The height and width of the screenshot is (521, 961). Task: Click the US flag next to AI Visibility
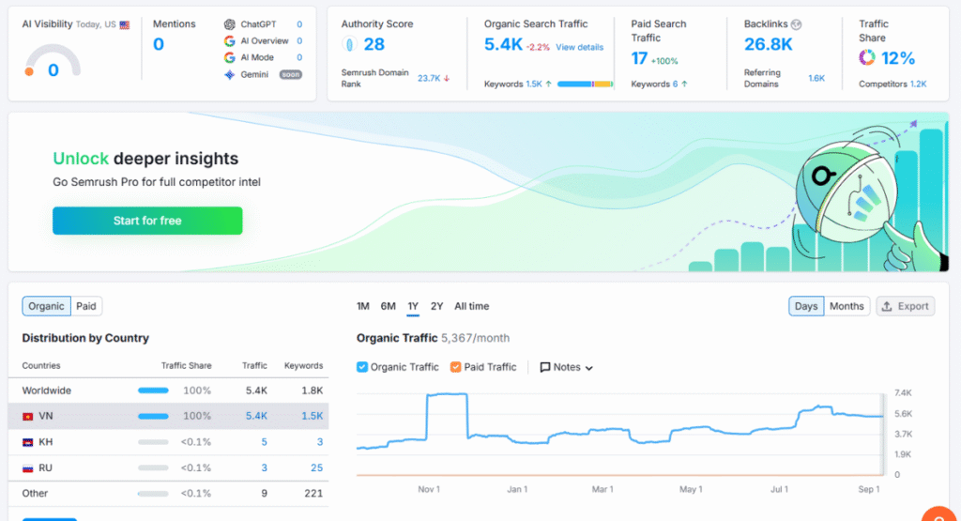click(x=125, y=25)
